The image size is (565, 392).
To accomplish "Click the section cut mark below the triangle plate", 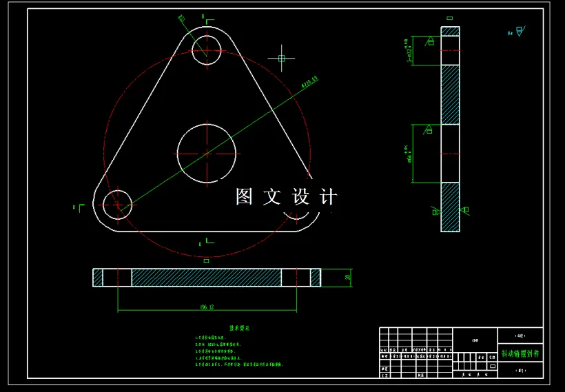I will pos(207,241).
